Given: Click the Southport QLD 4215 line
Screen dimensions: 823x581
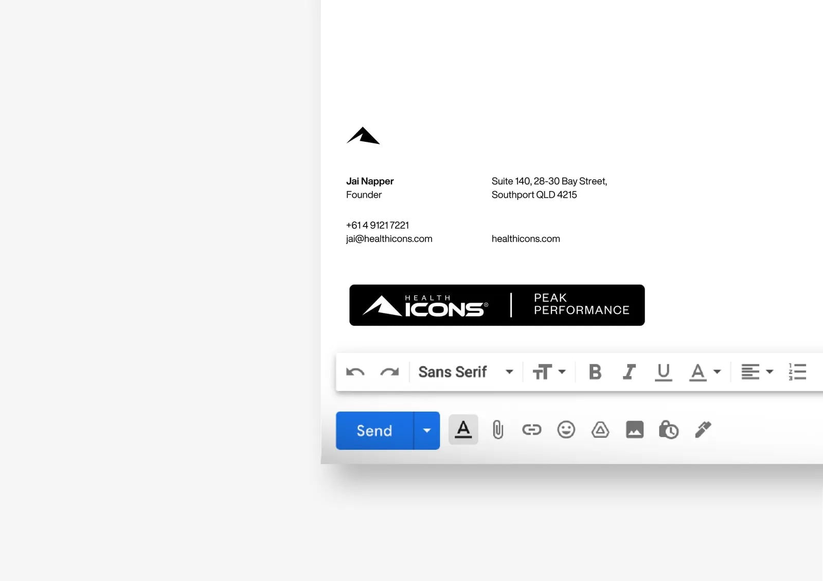Looking at the screenshot, I should (534, 195).
